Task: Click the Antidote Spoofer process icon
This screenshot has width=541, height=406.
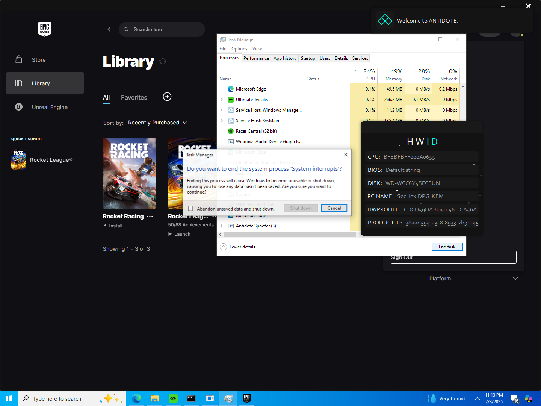Action: (231, 226)
